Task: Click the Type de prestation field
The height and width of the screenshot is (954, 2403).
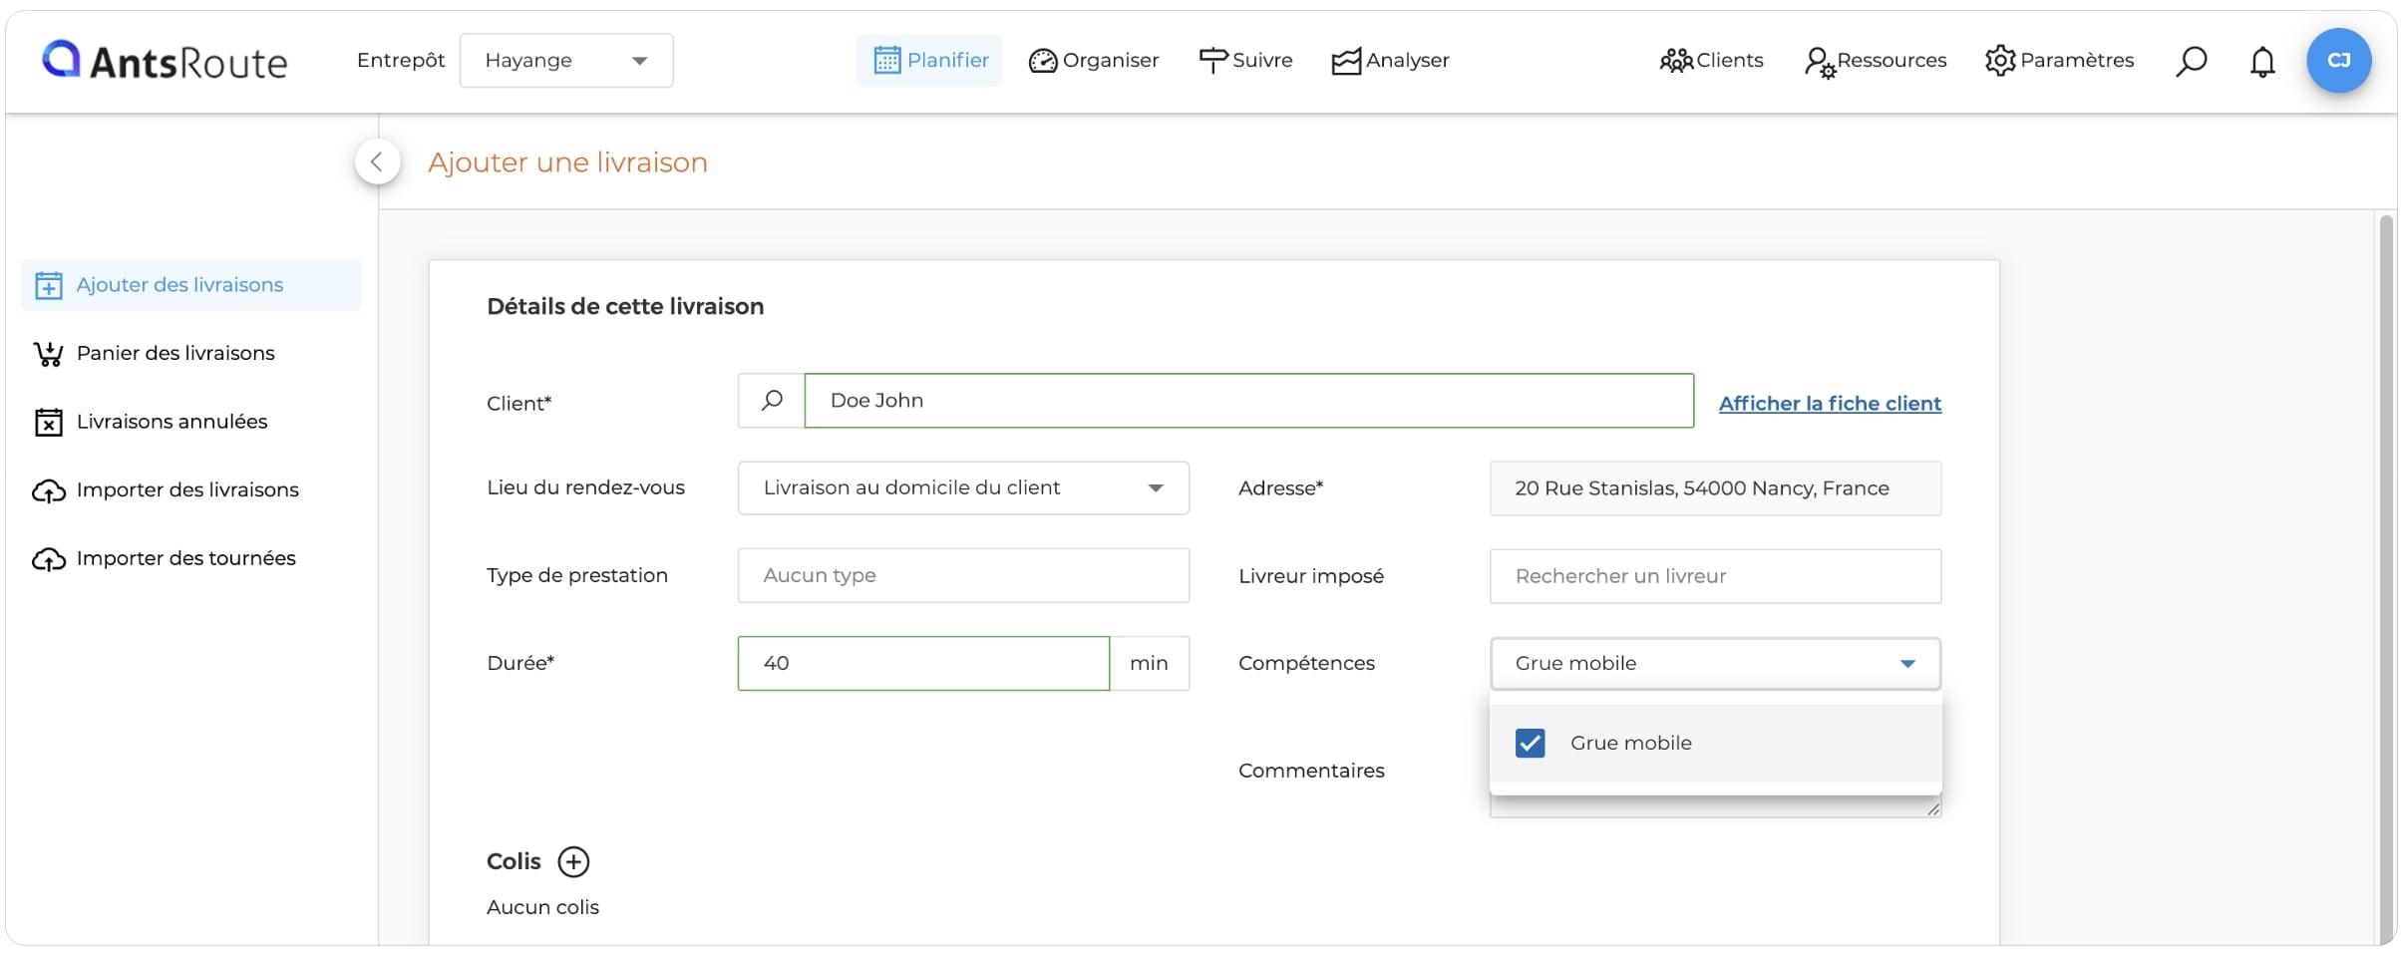Action: tap(963, 576)
